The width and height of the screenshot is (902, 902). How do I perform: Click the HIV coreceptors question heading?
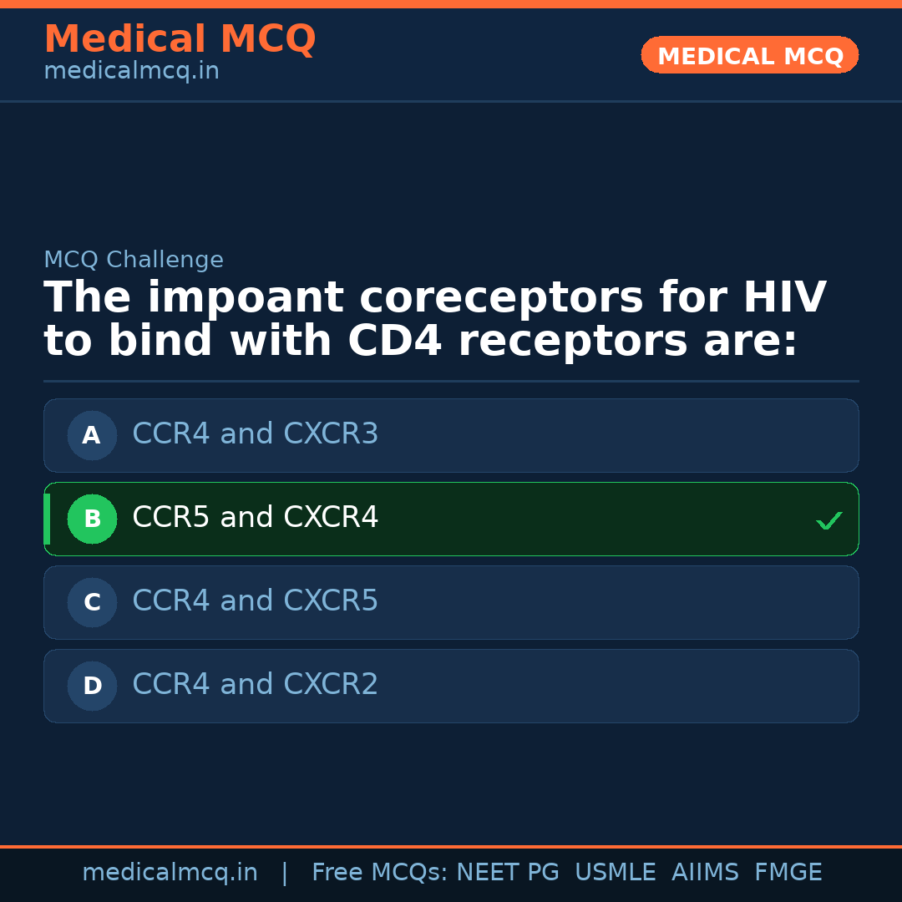point(434,320)
